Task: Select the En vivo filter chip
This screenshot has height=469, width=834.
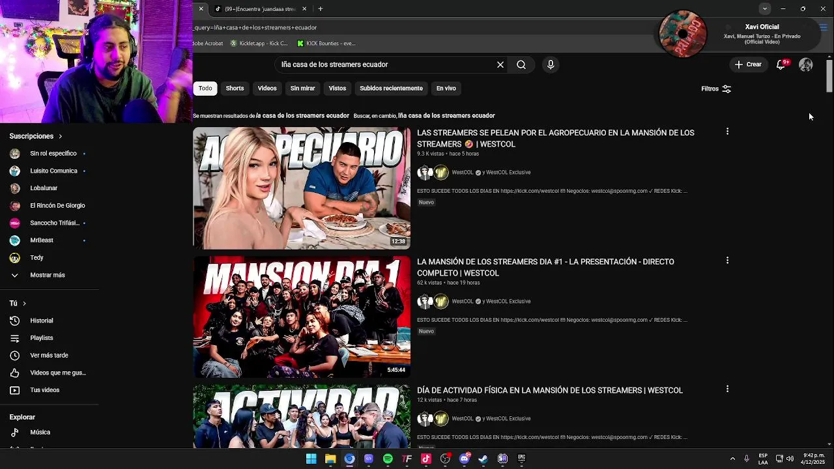Action: [x=446, y=88]
